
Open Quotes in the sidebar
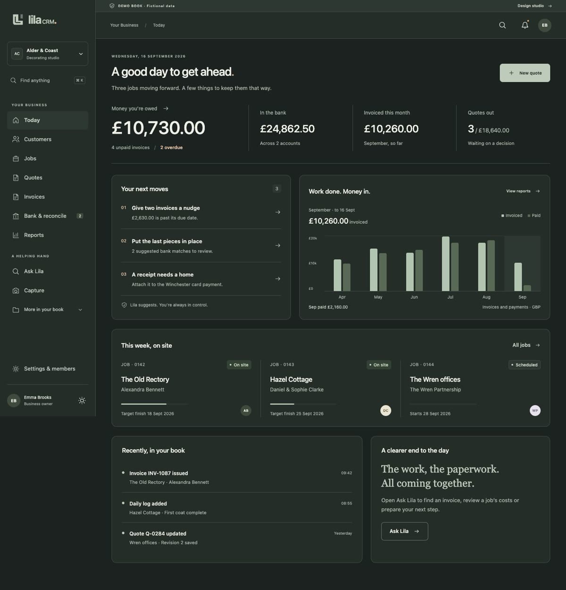[48, 177]
